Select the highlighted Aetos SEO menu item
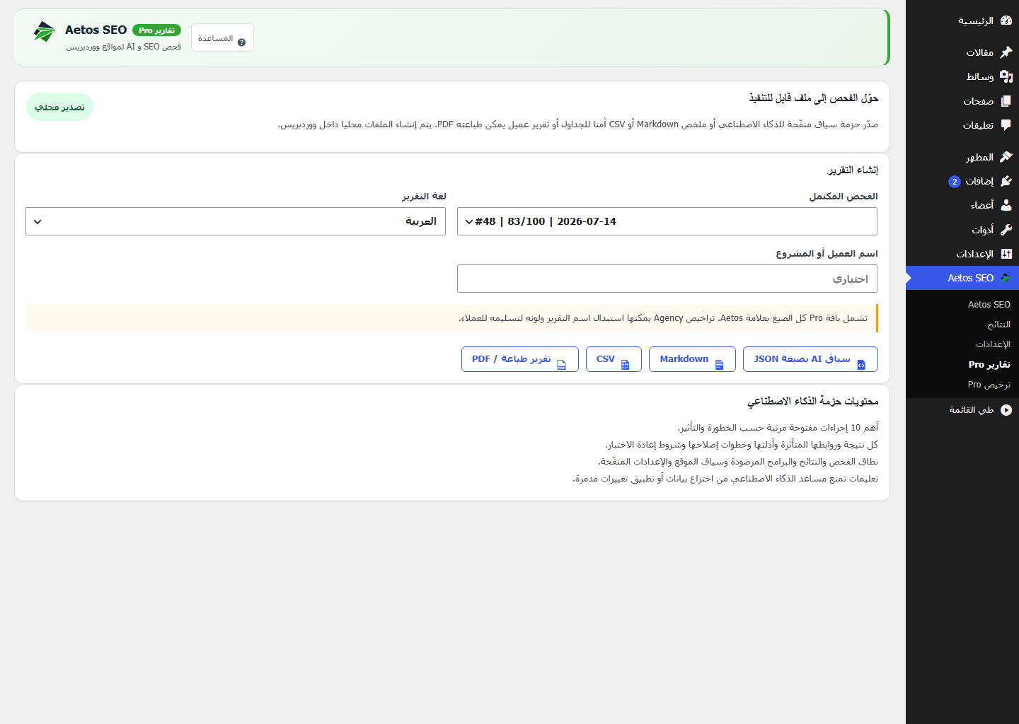The height and width of the screenshot is (724, 1019). tap(962, 278)
